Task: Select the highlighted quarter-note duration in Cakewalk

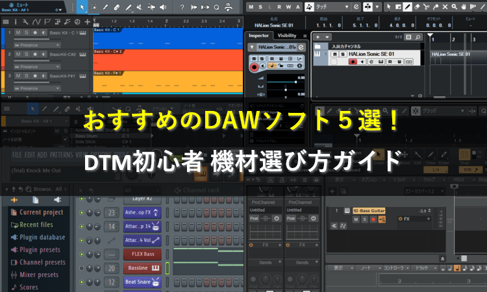Action: pyautogui.click(x=457, y=268)
